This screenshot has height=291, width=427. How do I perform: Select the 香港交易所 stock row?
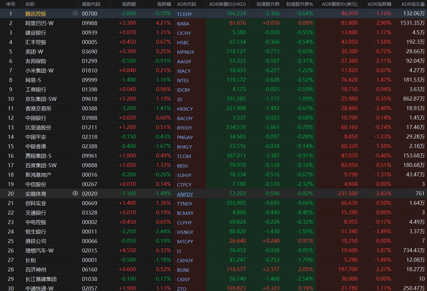pos(213,108)
